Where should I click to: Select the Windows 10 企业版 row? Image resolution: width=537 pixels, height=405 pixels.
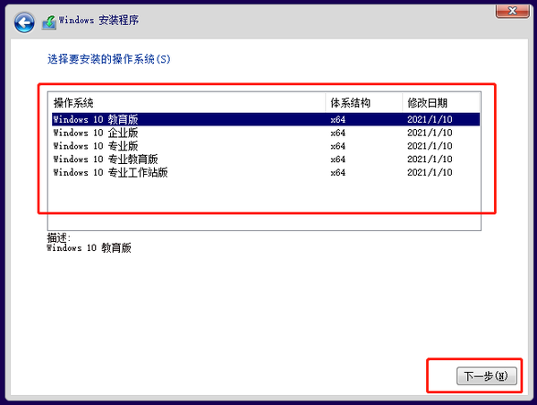click(266, 133)
